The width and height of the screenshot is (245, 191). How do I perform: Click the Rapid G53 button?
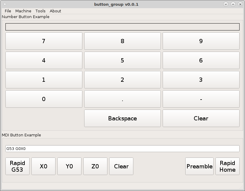[17, 166]
